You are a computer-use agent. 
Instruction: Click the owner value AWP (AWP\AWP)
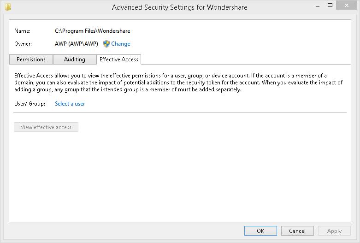[x=77, y=44]
